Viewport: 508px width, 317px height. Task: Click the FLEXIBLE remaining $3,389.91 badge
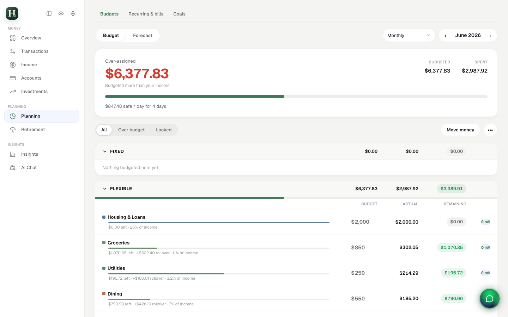coord(452,189)
